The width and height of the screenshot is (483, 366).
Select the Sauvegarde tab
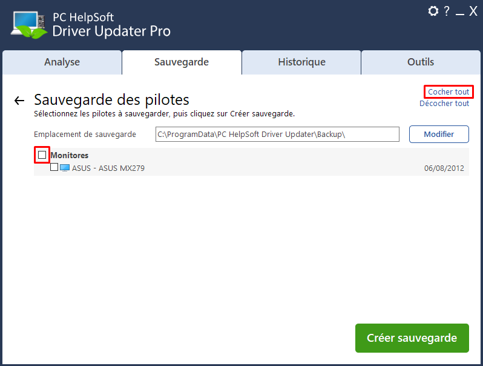coord(182,62)
